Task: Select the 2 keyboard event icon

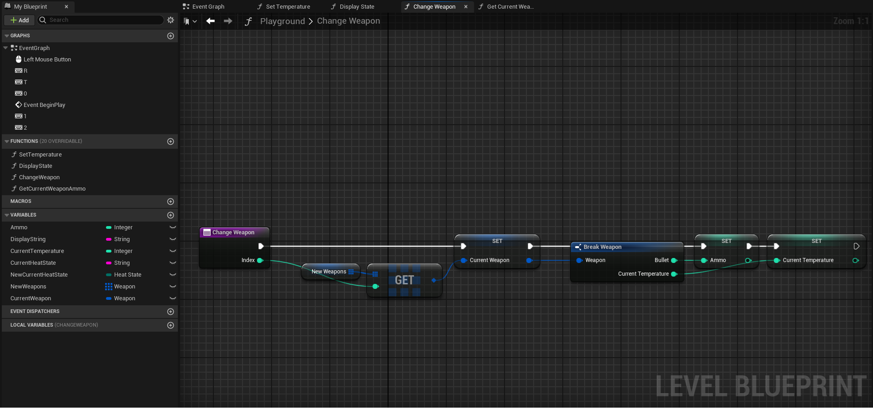Action: pos(19,127)
